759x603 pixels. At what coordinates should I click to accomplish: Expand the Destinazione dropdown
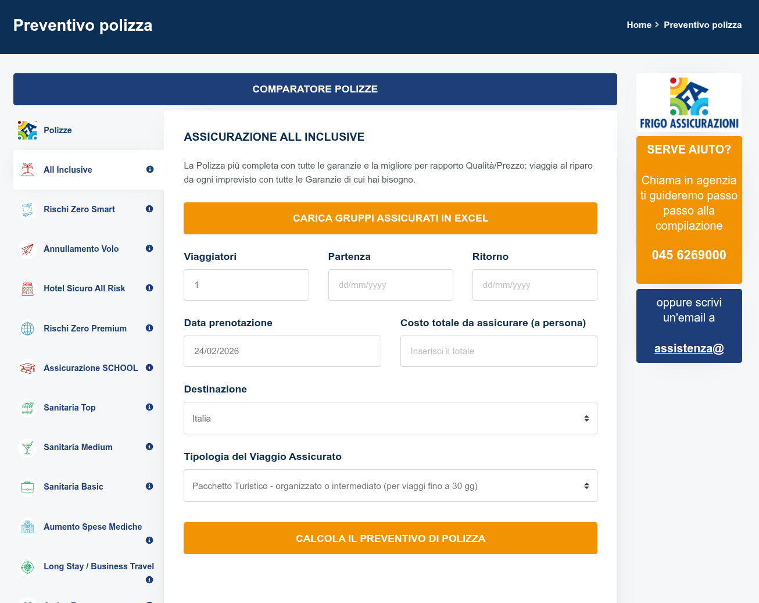click(390, 418)
